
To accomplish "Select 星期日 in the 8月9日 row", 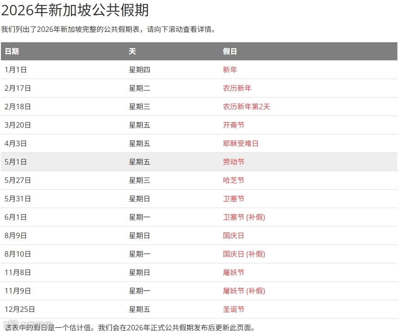I will coord(139,235).
